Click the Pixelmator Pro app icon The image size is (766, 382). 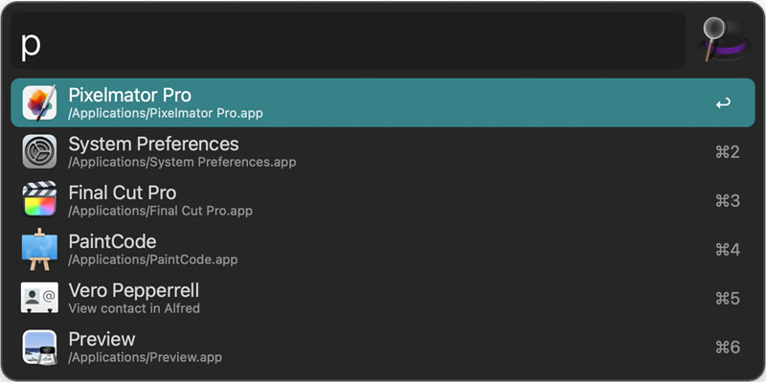click(39, 102)
